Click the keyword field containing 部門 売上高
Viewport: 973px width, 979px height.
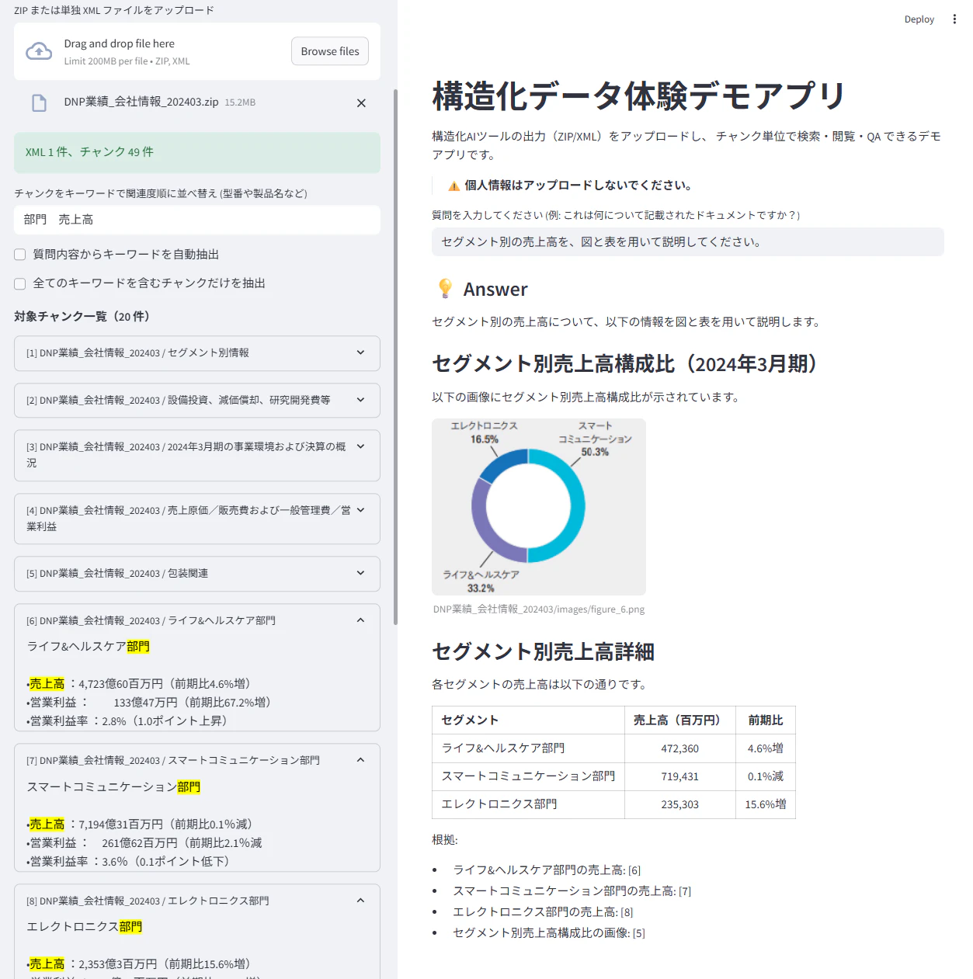click(x=197, y=220)
